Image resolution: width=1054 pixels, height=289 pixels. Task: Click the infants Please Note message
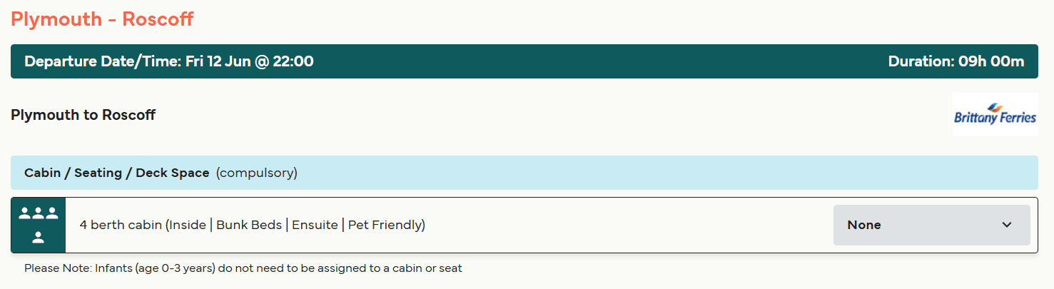coord(243,268)
